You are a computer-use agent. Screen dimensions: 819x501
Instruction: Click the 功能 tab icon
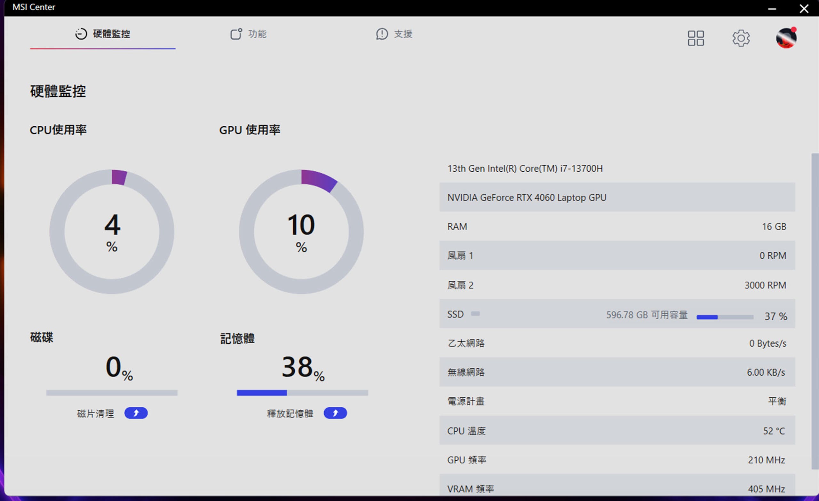click(236, 34)
